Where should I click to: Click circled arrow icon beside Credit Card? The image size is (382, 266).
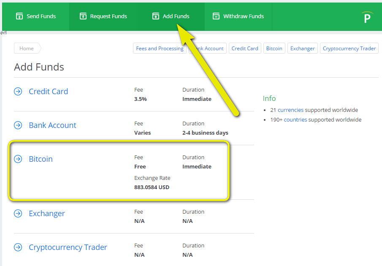coord(18,92)
